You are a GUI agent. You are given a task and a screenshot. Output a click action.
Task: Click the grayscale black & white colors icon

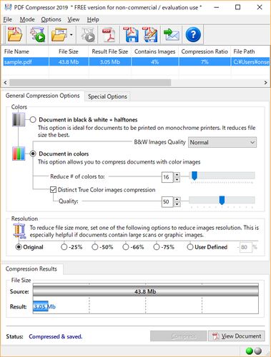[19, 119]
